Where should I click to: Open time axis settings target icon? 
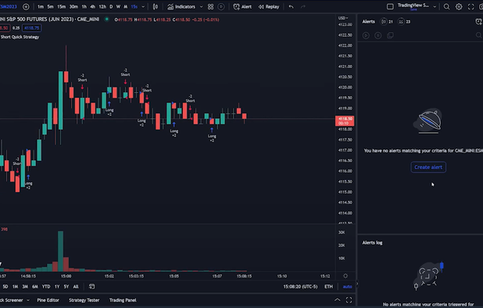(x=345, y=276)
